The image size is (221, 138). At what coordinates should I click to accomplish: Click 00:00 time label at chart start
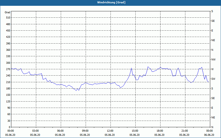(x=11, y=131)
